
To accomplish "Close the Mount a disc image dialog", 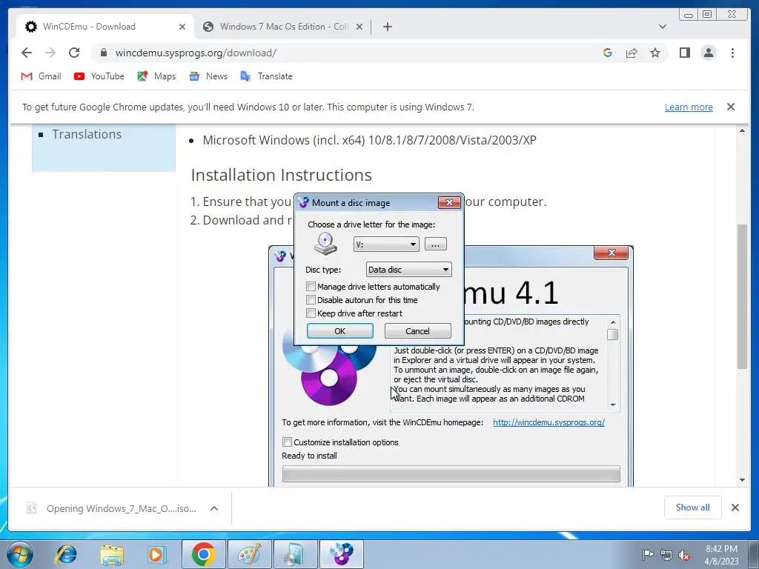I will point(448,202).
